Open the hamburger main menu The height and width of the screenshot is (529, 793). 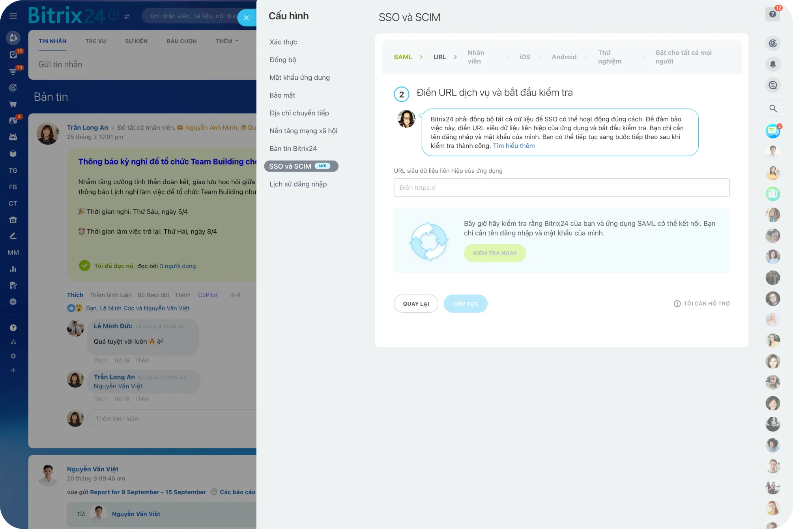[13, 16]
